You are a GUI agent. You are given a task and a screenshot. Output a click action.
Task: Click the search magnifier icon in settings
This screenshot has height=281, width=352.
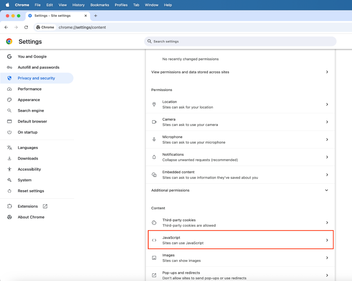coord(149,41)
